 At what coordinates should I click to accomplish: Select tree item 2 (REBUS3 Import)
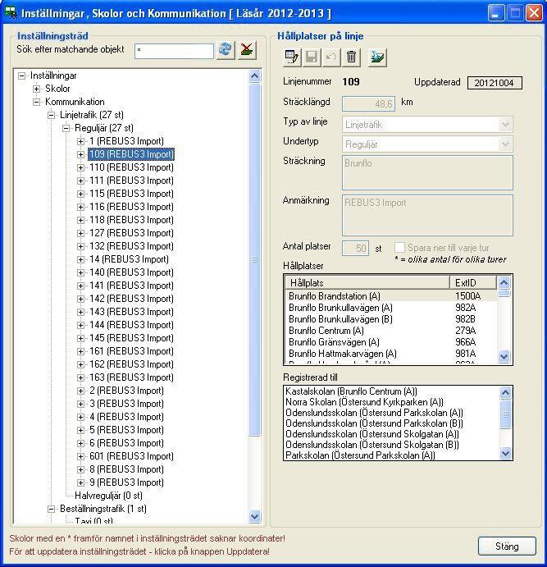pos(126,391)
